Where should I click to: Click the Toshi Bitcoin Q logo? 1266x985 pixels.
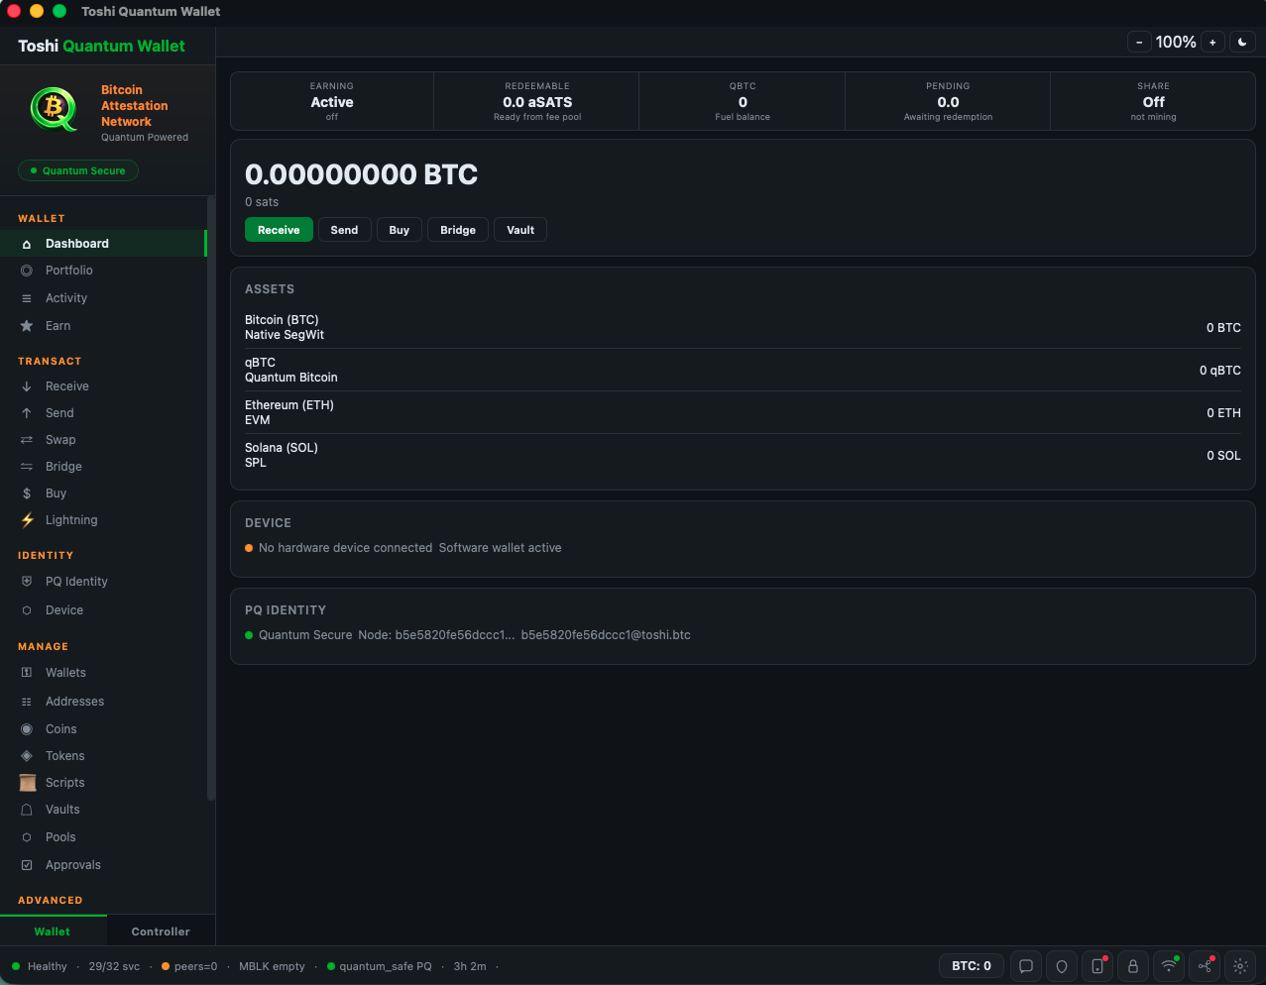tap(54, 109)
